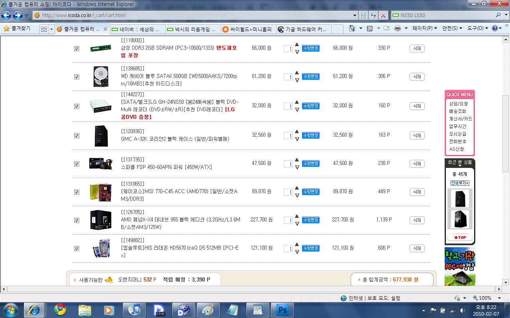Uncheck the FSP 450-60APN power supply checkbox

click(76, 164)
